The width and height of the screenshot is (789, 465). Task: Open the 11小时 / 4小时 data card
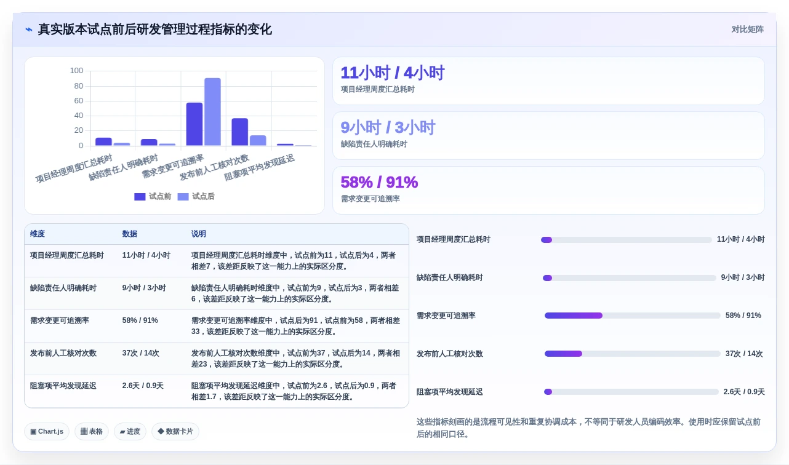548,81
